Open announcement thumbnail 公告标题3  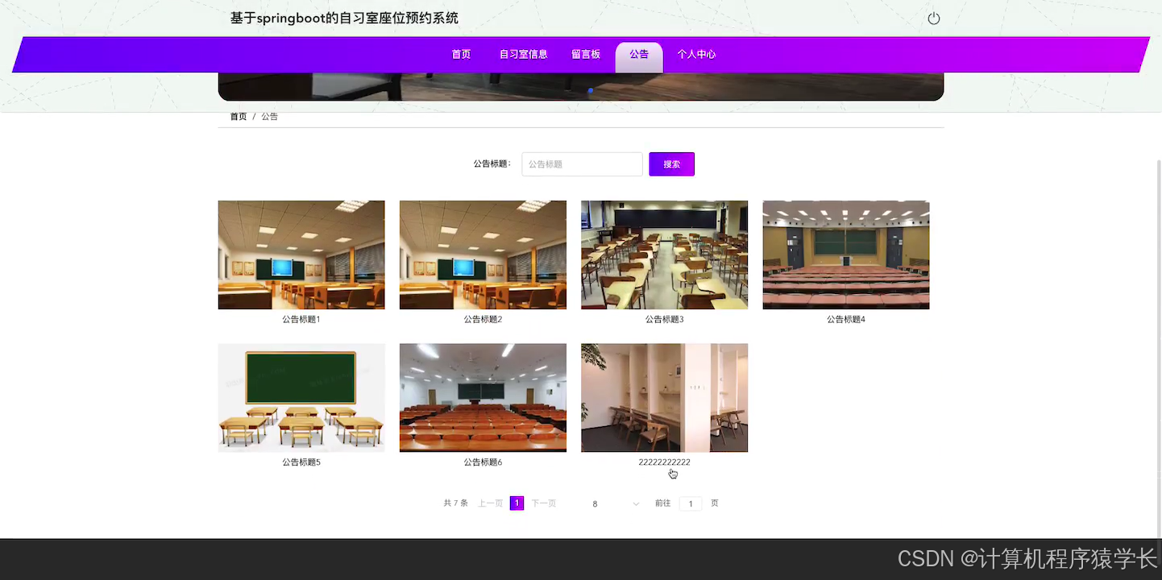click(664, 255)
